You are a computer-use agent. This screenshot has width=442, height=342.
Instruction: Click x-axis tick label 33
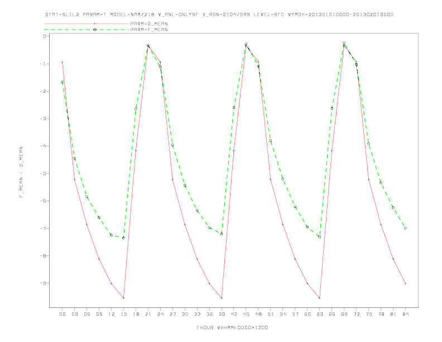(197, 314)
